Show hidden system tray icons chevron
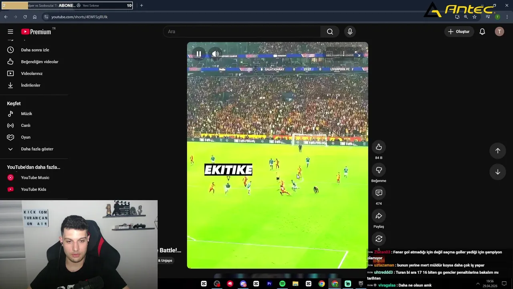513x289 pixels. [478, 284]
